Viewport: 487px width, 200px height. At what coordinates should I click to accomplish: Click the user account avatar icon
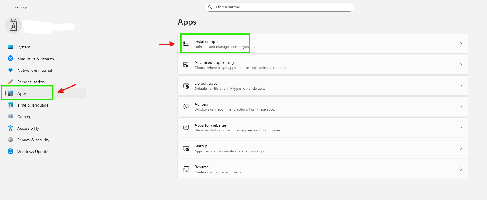pos(13,25)
